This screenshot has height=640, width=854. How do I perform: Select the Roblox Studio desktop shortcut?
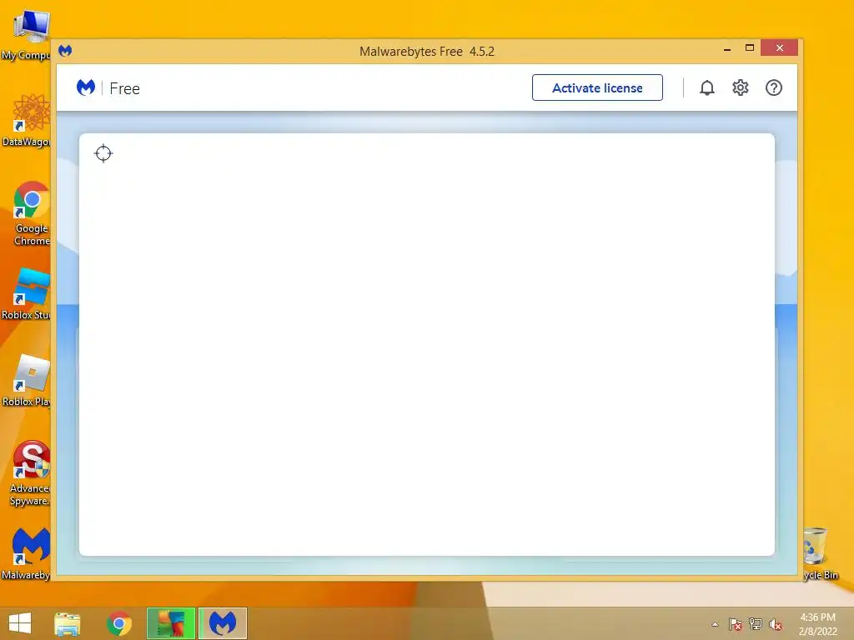[26, 294]
